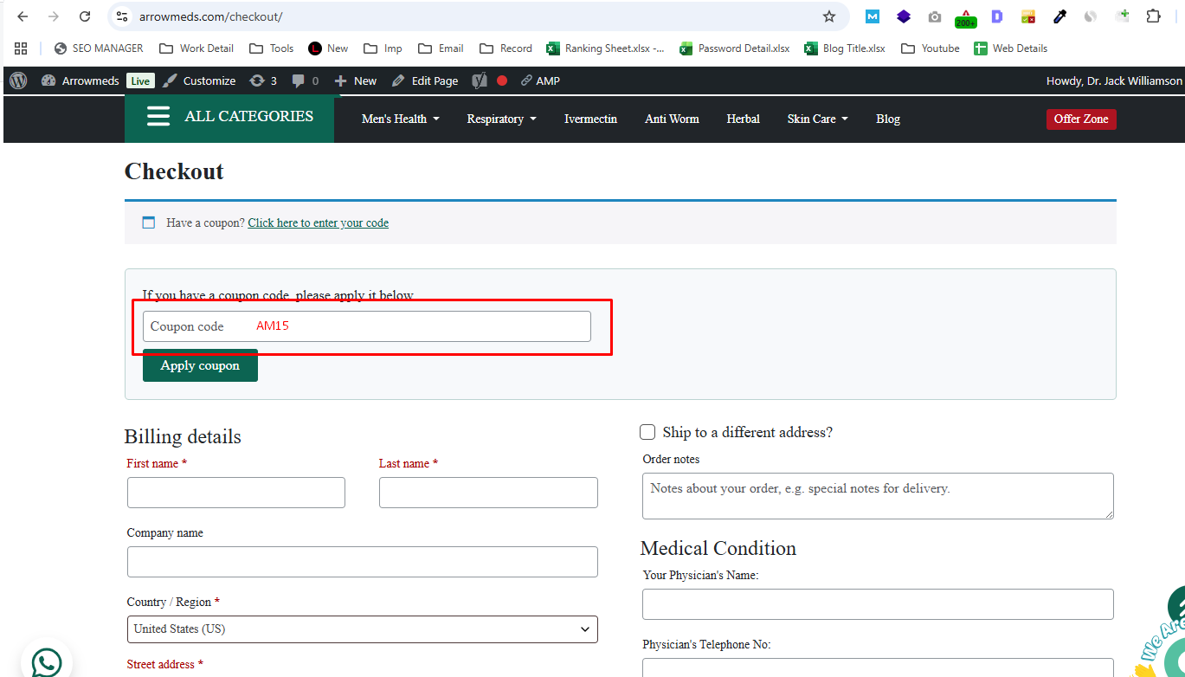Open the Country / Region dropdown
Viewport: 1185px width, 677px height.
362,629
